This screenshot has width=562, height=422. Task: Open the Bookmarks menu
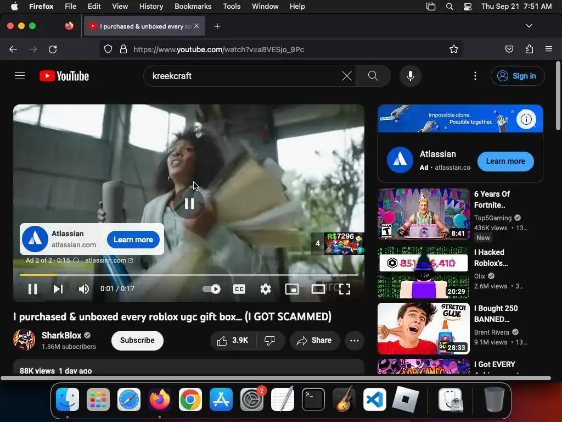point(193,6)
